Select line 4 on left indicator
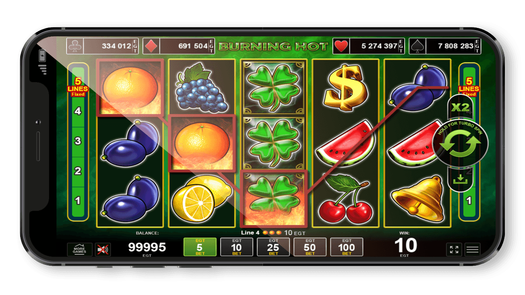The image size is (525, 295). pos(78,111)
